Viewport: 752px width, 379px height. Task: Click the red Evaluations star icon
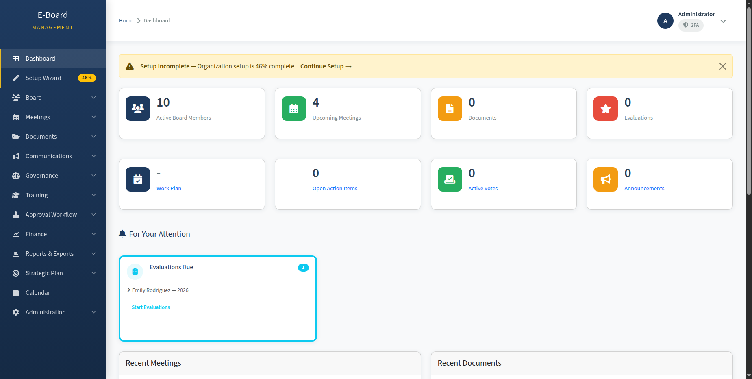click(606, 109)
